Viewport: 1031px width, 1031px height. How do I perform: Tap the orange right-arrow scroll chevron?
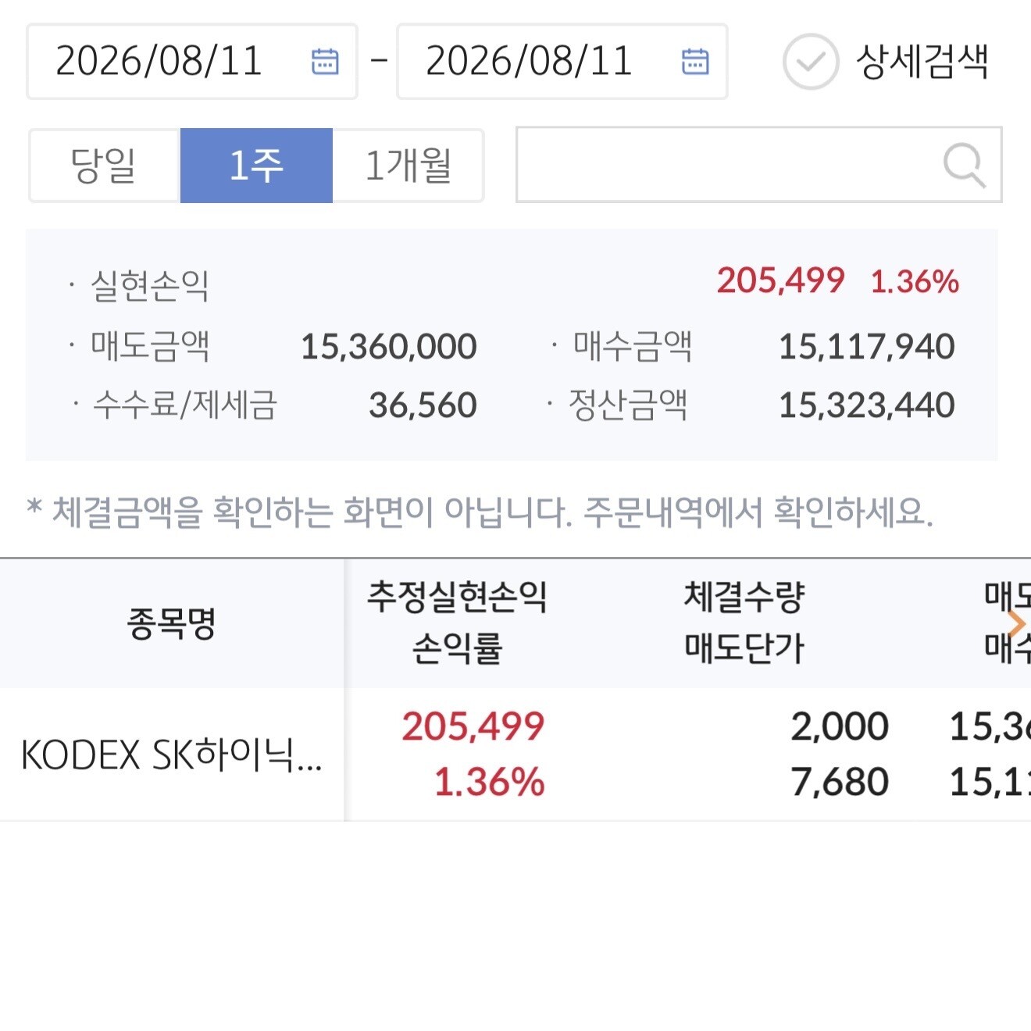coord(1016,623)
